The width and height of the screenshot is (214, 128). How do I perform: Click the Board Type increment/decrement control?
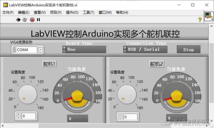pos(64,49)
